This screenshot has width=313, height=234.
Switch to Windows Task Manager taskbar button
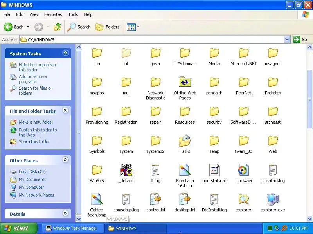[x=72, y=228]
